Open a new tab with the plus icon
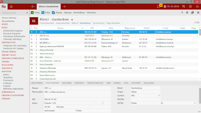Image resolution: width=201 pixels, height=113 pixels. point(65,7)
